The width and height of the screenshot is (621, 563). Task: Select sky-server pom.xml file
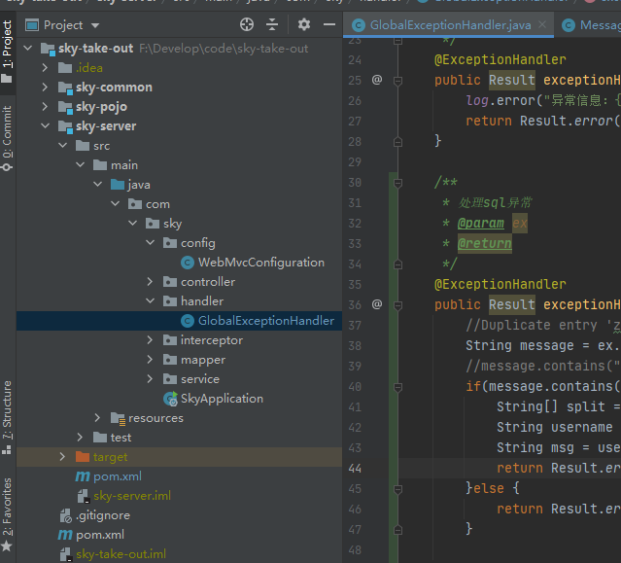pos(117,476)
